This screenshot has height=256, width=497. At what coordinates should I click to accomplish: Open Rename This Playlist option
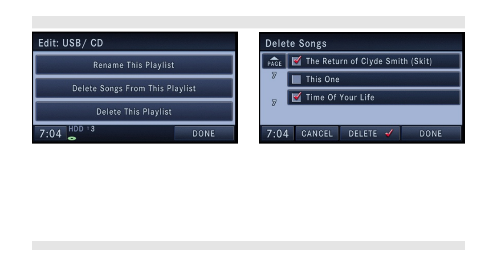(134, 65)
